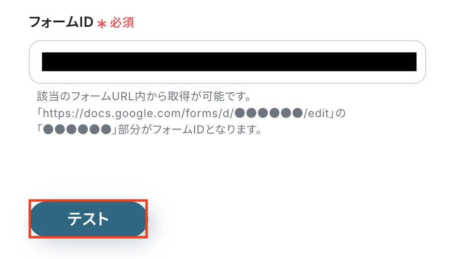
Task: Click the red asterisk required marker
Action: tap(101, 24)
